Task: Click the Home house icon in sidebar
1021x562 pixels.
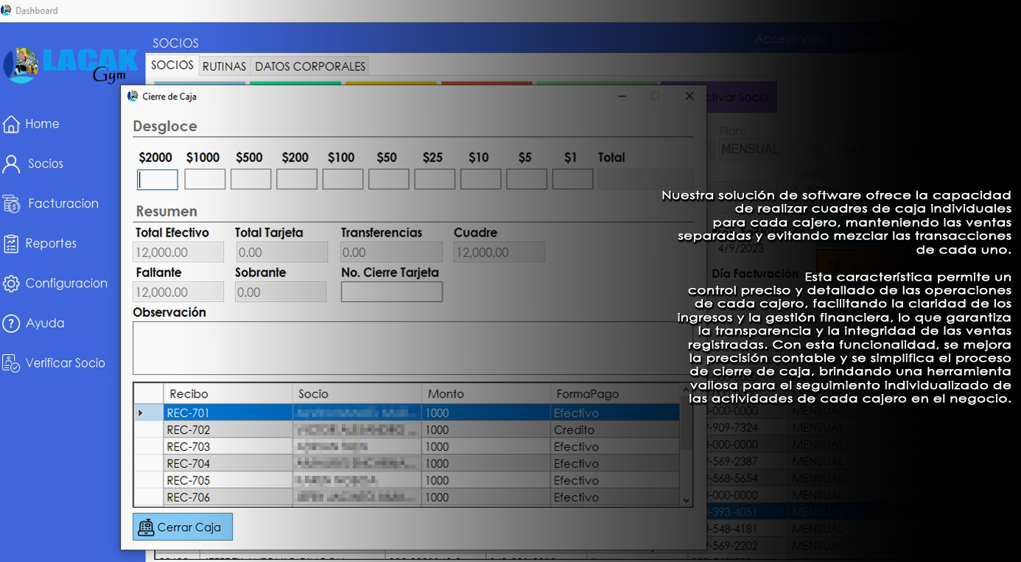Action: pyautogui.click(x=11, y=124)
